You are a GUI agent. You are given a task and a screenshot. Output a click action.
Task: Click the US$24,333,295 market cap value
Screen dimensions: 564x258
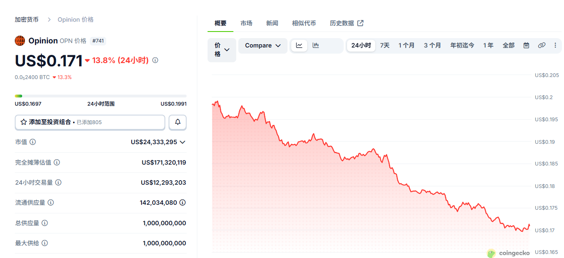154,142
